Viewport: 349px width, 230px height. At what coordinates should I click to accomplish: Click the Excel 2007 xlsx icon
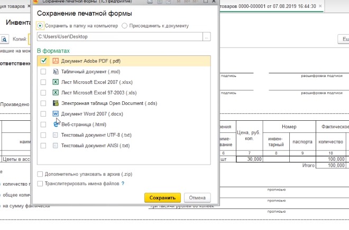pos(55,82)
